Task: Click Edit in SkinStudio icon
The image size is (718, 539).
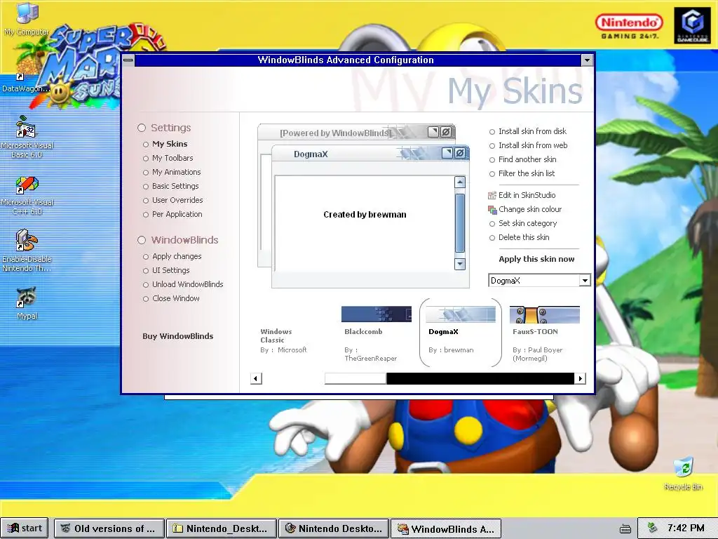Action: click(492, 195)
